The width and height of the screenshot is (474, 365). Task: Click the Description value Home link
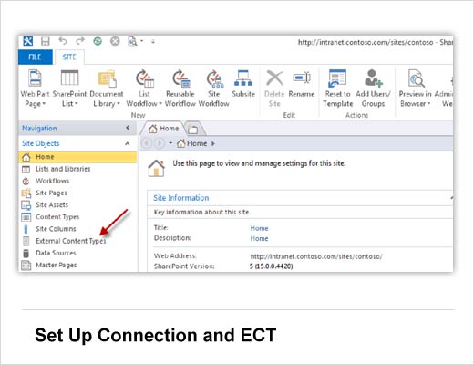click(x=259, y=238)
